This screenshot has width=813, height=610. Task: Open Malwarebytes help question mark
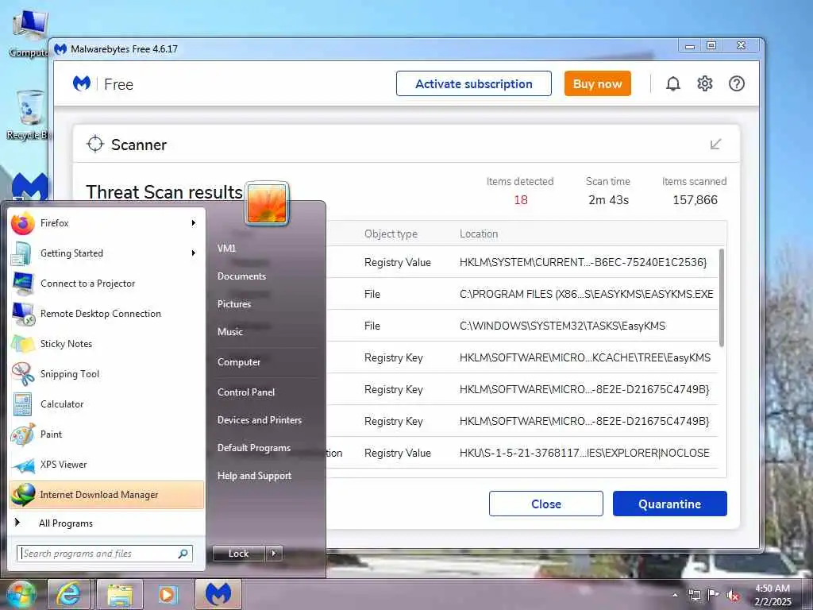tap(736, 83)
